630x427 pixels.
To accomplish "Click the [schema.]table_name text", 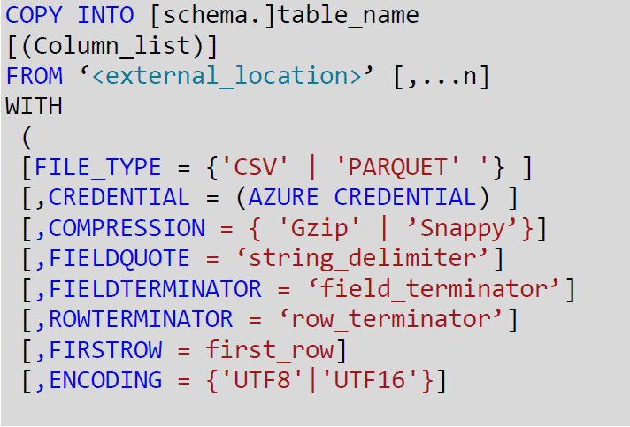I will coord(284,17).
